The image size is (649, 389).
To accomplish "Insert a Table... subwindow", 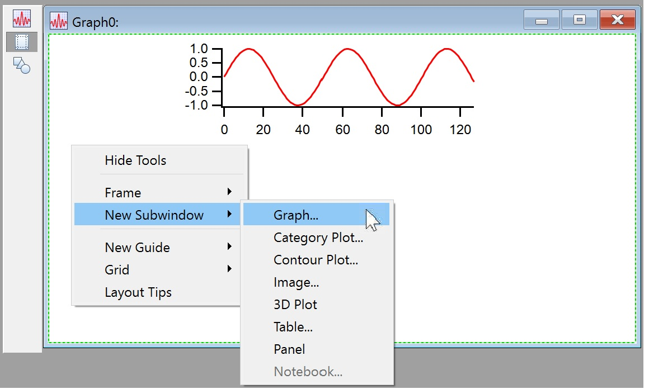I will (293, 327).
